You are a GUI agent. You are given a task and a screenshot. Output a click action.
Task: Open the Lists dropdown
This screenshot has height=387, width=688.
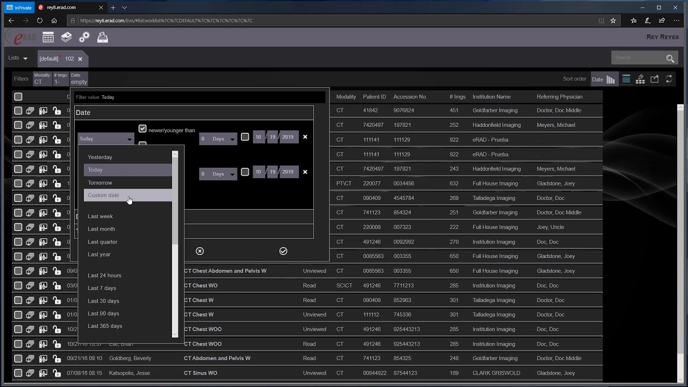(x=18, y=58)
